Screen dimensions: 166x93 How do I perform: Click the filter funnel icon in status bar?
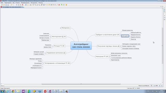click(x=151, y=86)
